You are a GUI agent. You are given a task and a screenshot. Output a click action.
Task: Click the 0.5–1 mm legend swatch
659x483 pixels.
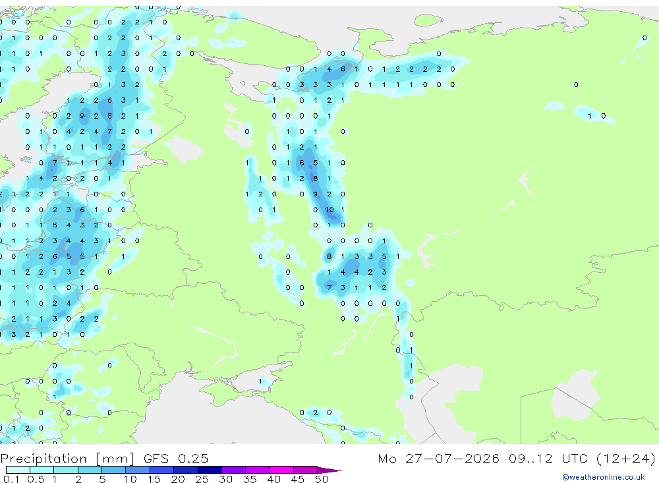pos(42,470)
